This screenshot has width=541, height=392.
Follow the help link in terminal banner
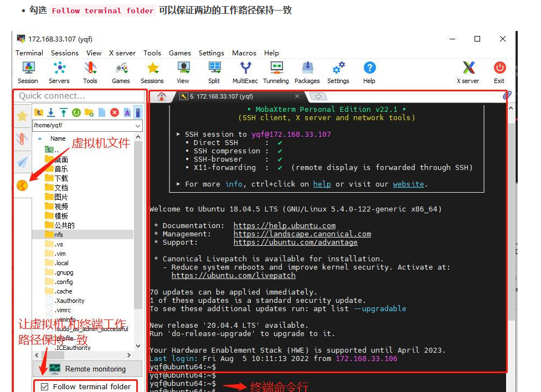[x=322, y=184]
